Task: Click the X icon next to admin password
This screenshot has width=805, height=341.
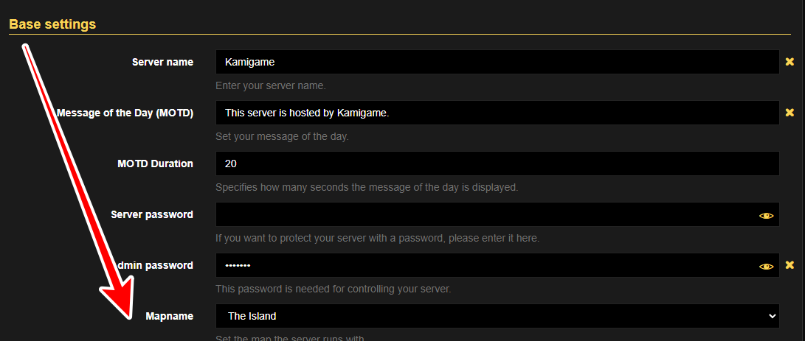Action: pyautogui.click(x=790, y=265)
